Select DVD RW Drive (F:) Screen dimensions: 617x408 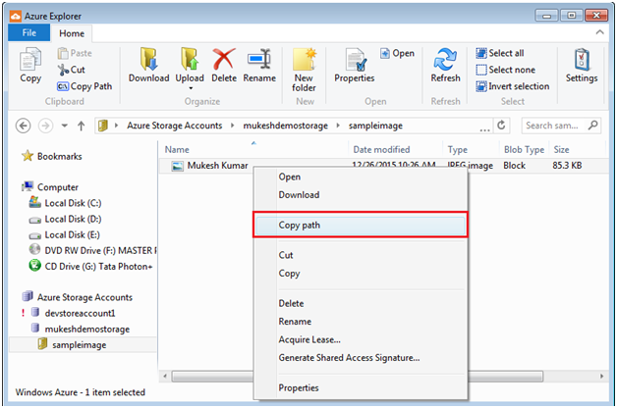click(92, 250)
